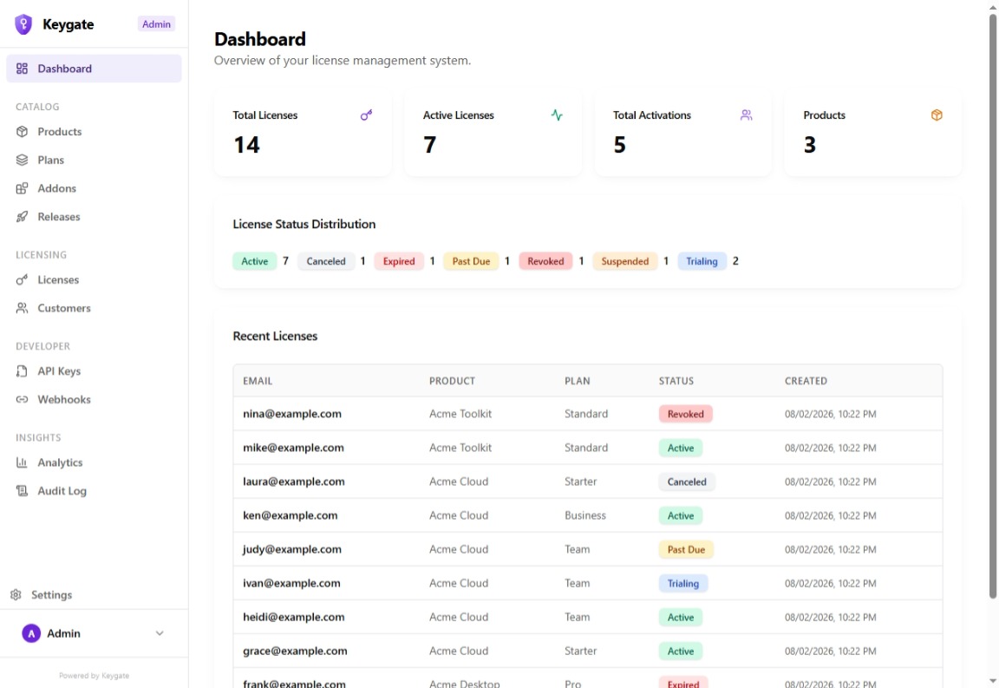Click the Audit Log scroll icon
This screenshot has height=688, width=999.
click(x=22, y=490)
